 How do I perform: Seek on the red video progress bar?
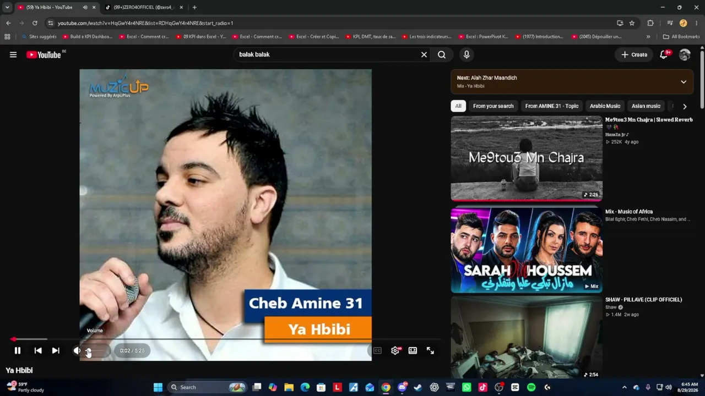[226, 339]
